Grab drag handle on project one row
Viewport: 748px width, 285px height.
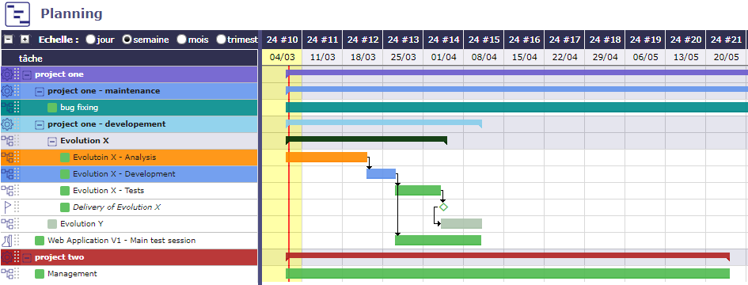point(17,74)
